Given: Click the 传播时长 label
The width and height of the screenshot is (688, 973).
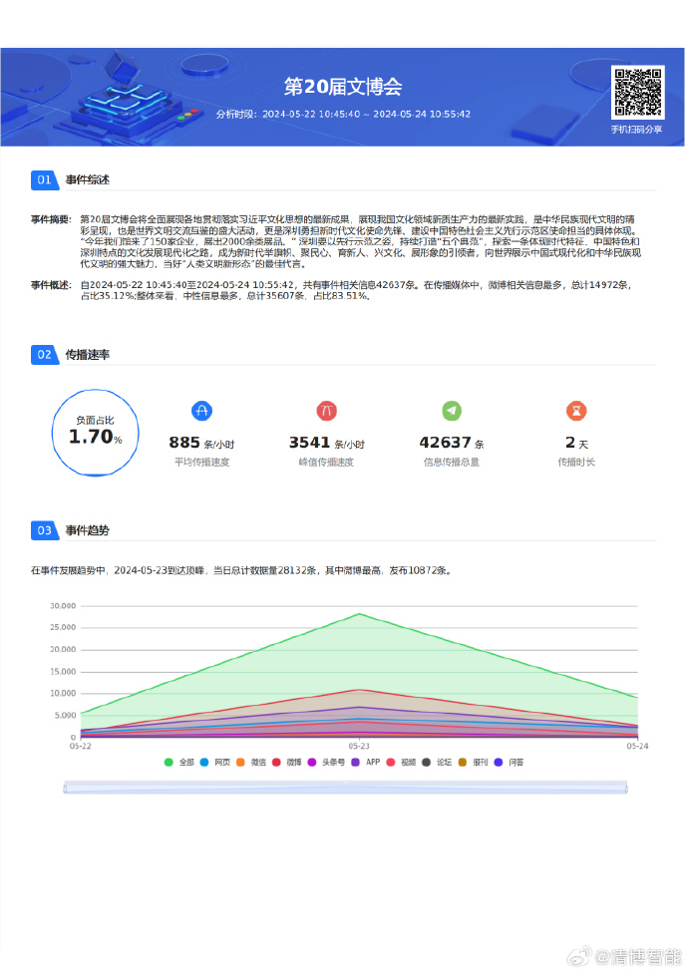Looking at the screenshot, I should pos(576,463).
